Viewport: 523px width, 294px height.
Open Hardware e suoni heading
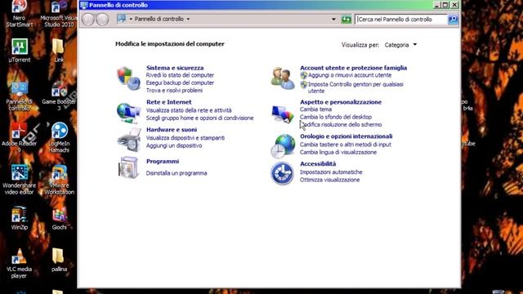point(172,130)
